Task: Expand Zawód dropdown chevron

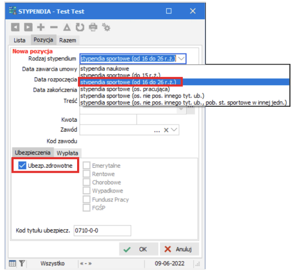Action: coord(174,130)
